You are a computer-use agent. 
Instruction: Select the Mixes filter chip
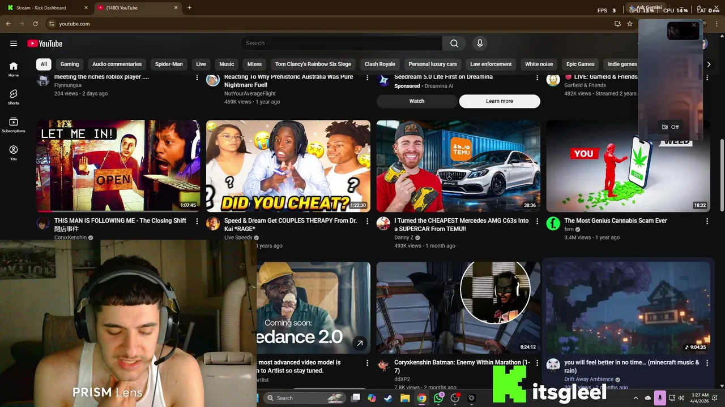[254, 64]
